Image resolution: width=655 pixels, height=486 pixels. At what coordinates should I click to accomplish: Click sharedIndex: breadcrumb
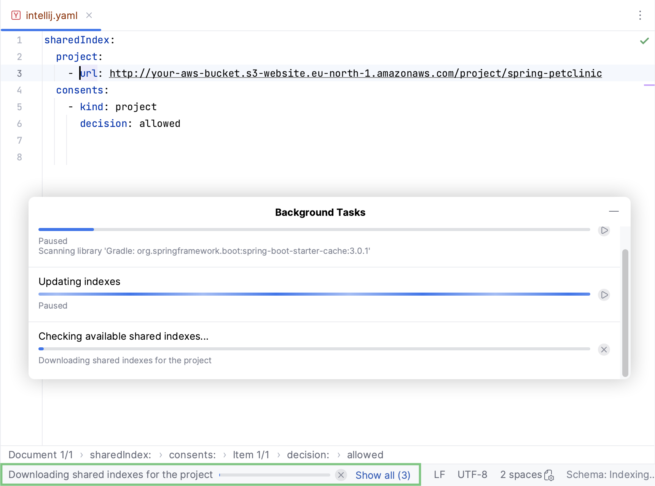tap(120, 455)
